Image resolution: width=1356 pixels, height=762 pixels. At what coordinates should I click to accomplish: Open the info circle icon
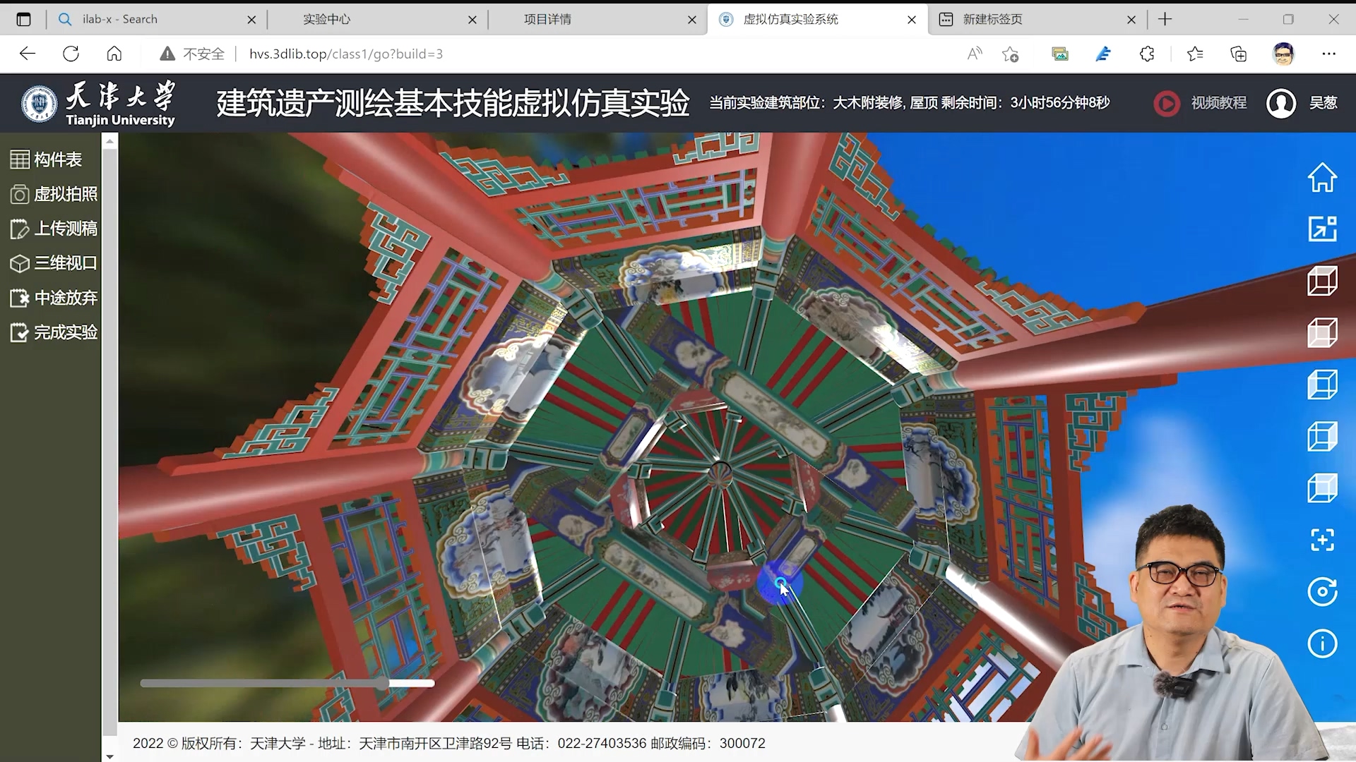pos(1322,643)
